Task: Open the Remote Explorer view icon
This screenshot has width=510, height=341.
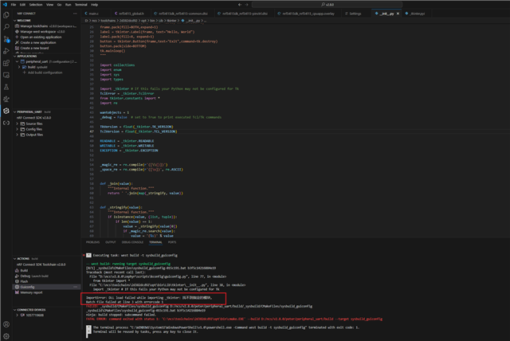Action: [x=6, y=76]
